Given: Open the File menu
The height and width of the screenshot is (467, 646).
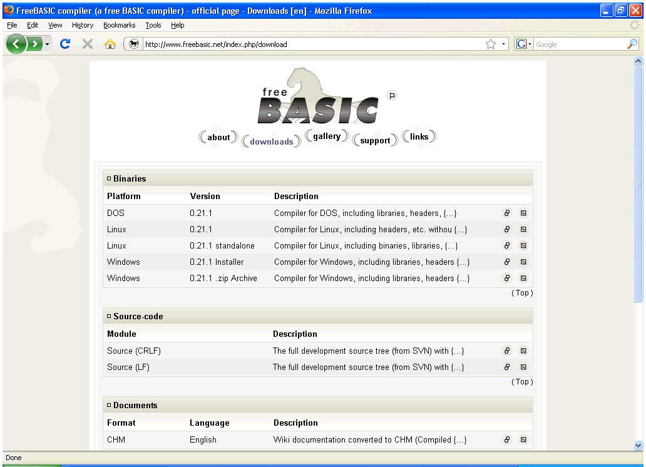Looking at the screenshot, I should click(x=12, y=25).
